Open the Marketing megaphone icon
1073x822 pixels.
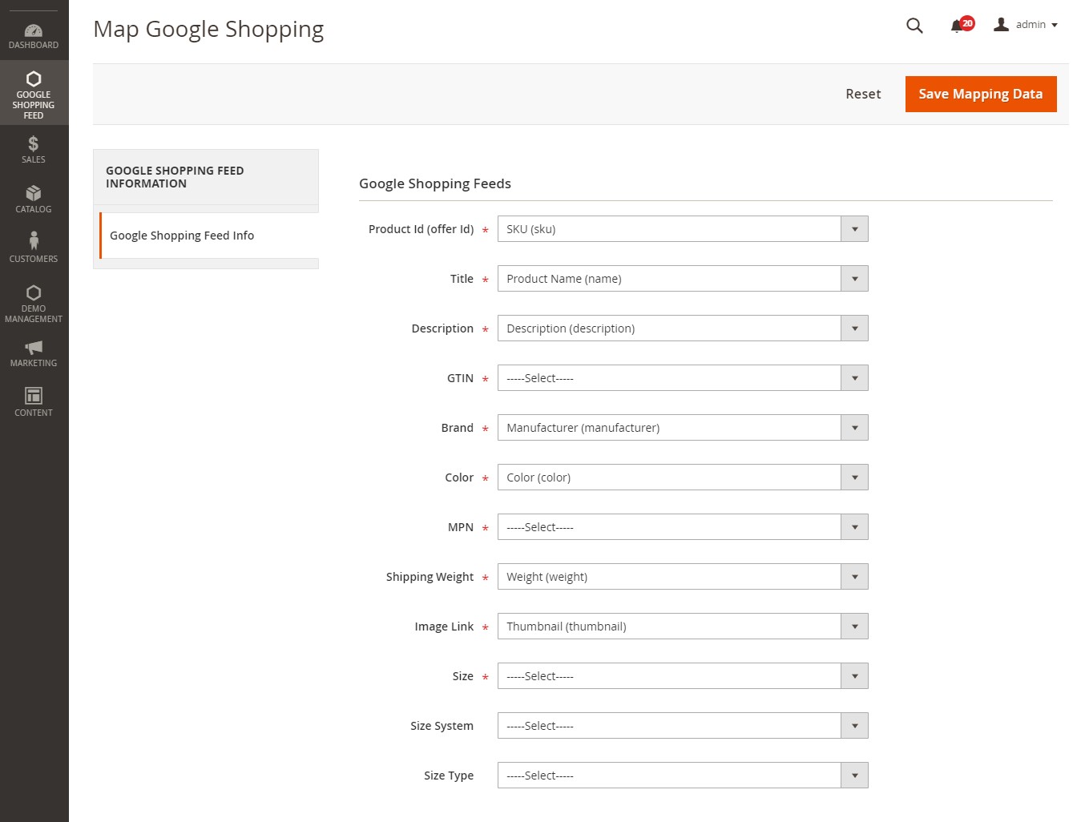point(34,348)
